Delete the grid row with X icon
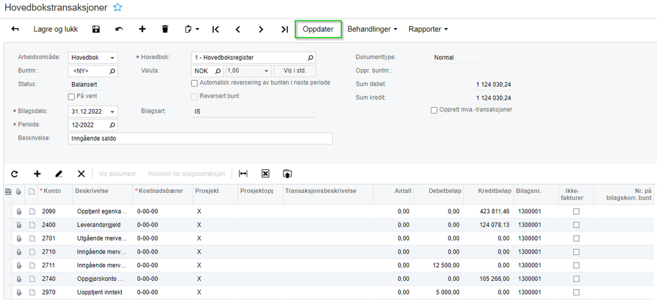 point(82,174)
